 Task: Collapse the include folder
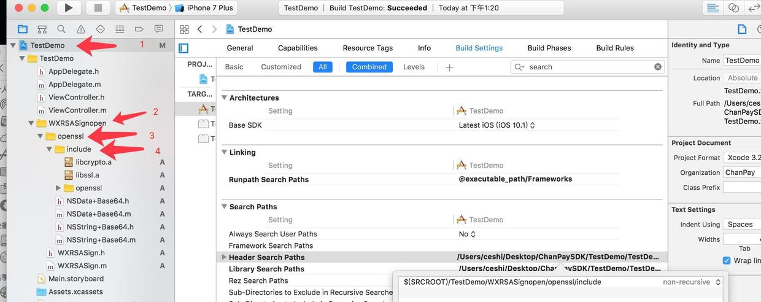click(50, 149)
